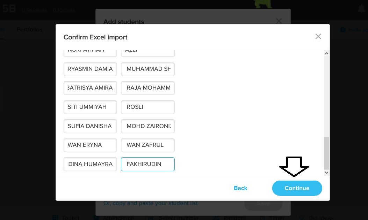Image resolution: width=368 pixels, height=220 pixels.
Task: Click the Toolkit grid icon
Action: pos(55,218)
